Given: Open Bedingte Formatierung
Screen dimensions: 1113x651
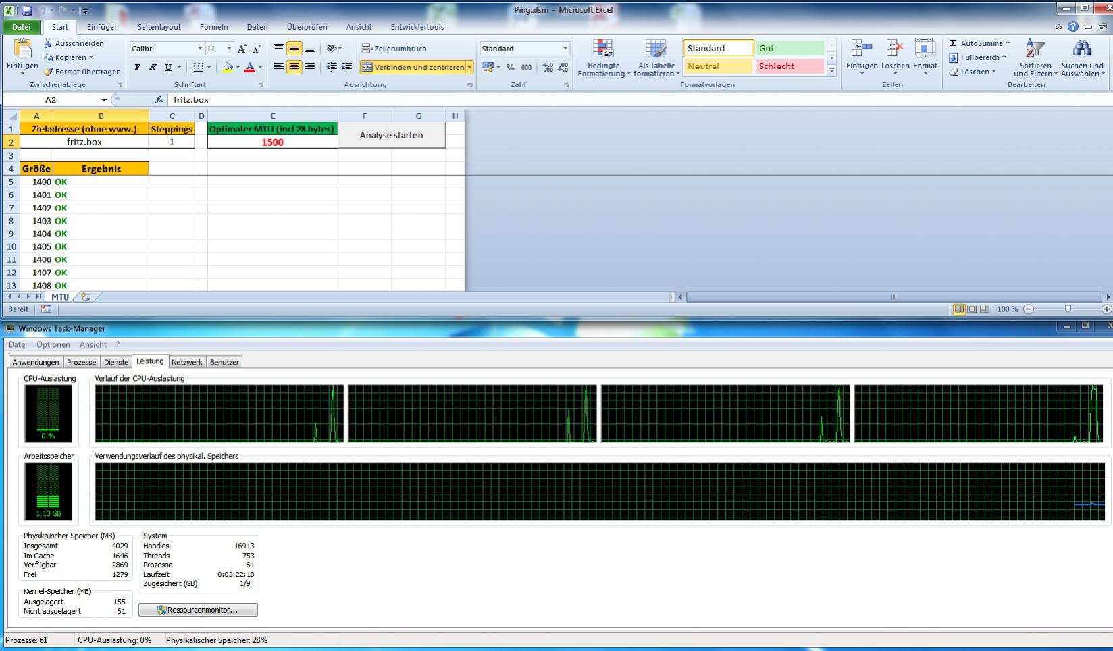Looking at the screenshot, I should coord(603,58).
